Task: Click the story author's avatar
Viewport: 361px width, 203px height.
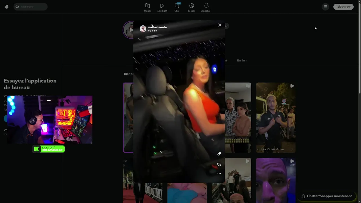Action: (x=143, y=28)
